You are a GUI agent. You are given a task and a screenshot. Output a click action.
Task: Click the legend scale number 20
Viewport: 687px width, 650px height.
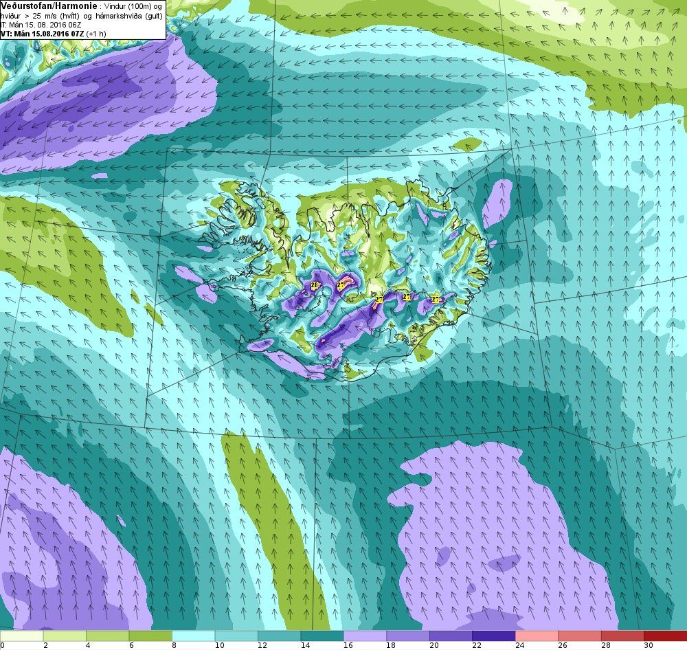pyautogui.click(x=434, y=645)
